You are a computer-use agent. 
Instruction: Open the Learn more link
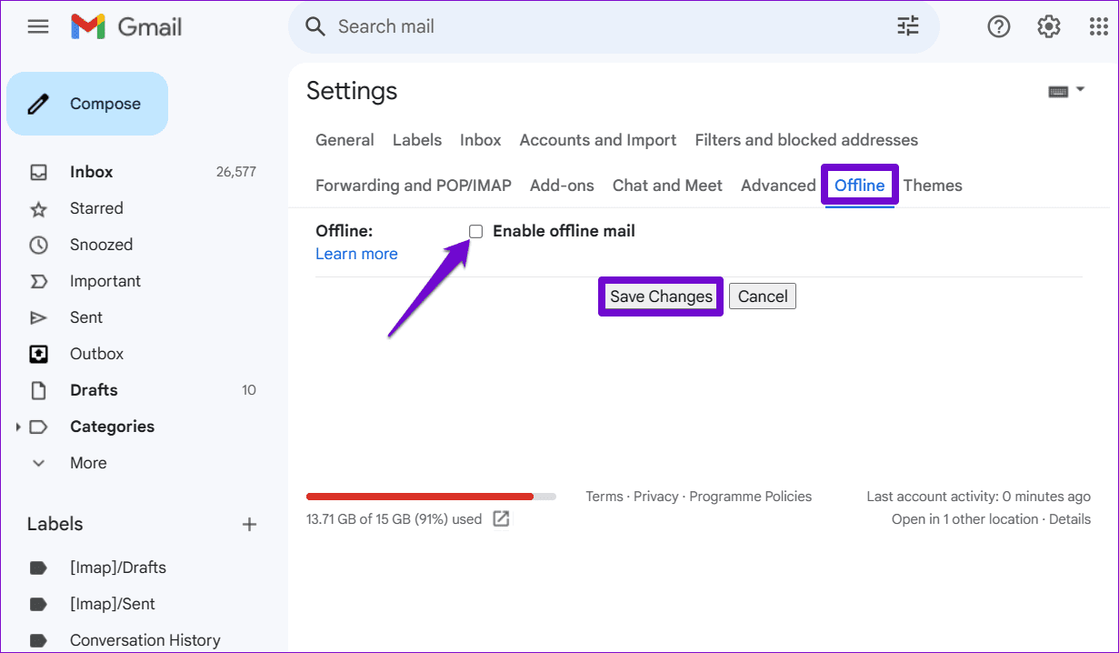(x=356, y=254)
